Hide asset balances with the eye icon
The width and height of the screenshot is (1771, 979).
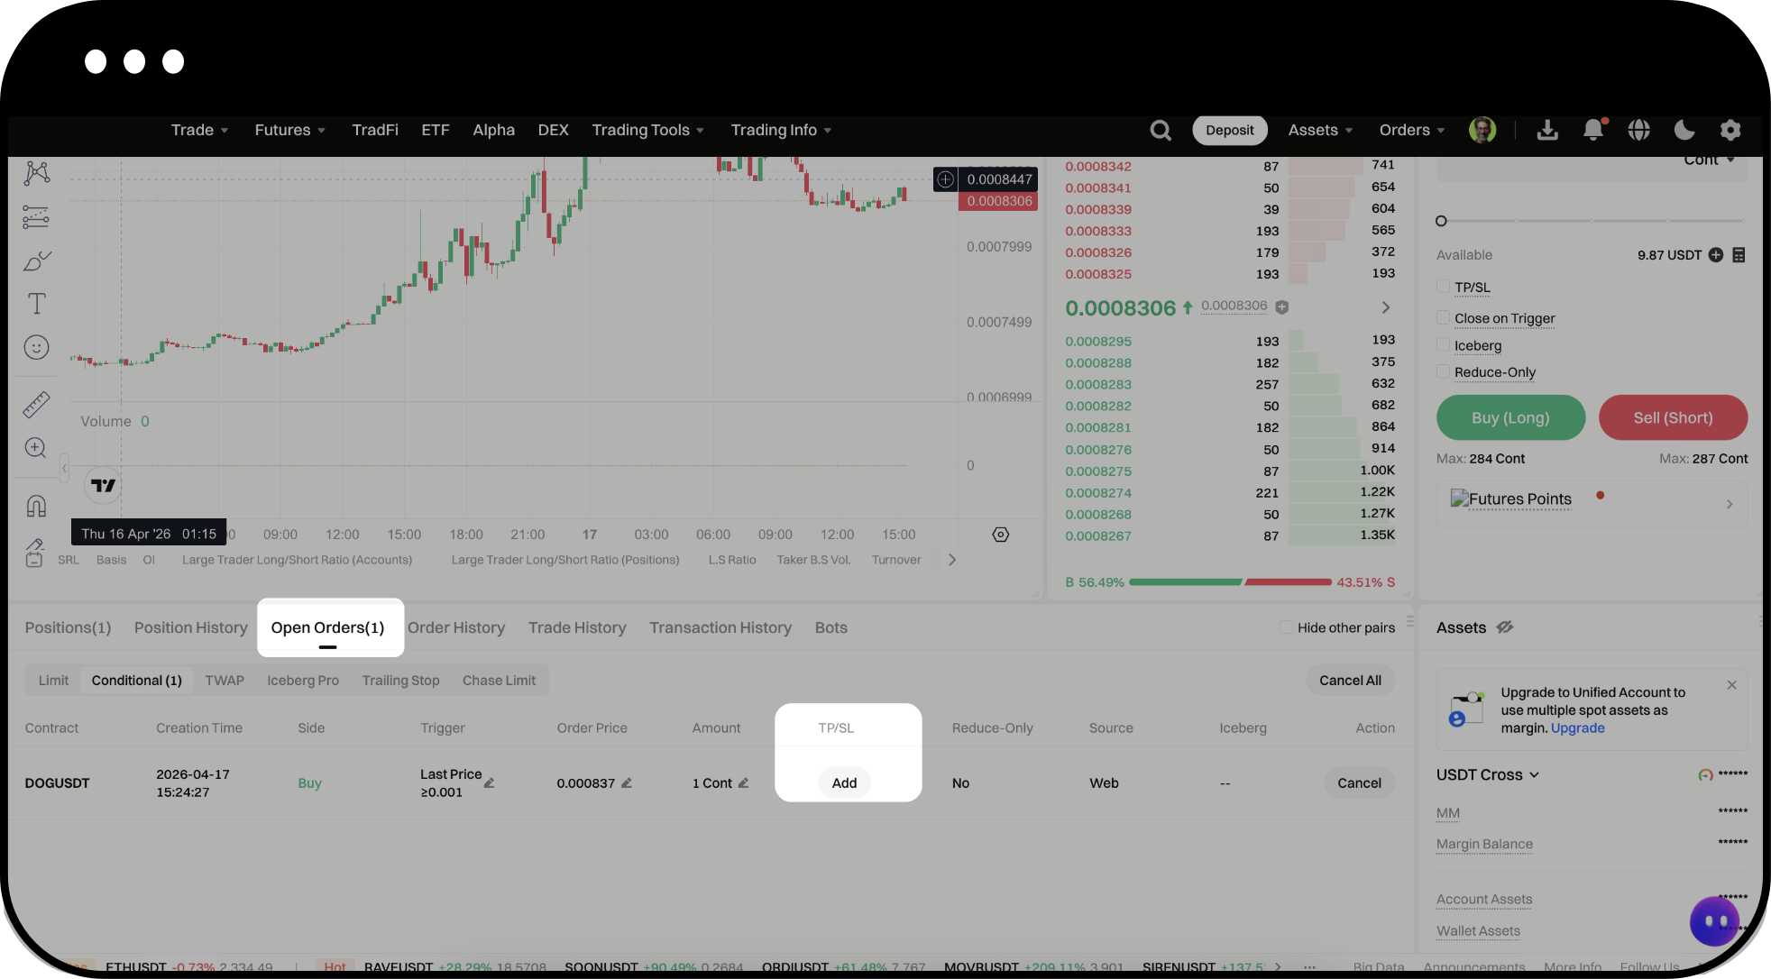pos(1505,627)
